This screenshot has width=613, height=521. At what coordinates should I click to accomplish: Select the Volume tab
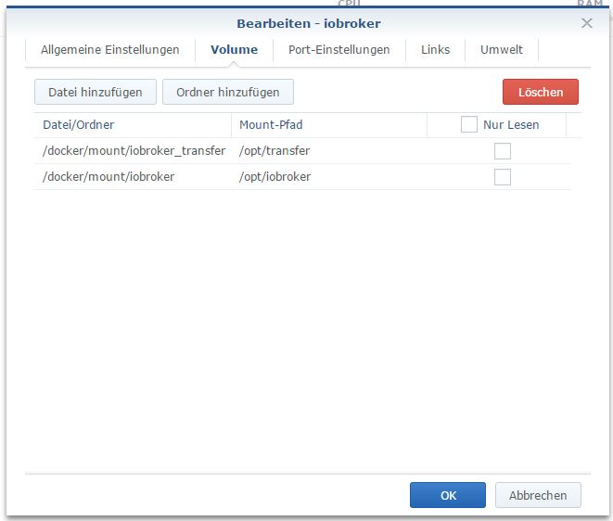pyautogui.click(x=234, y=50)
